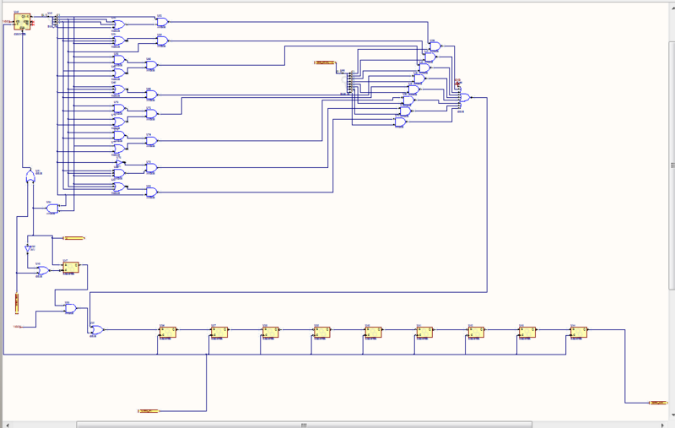
Task: Click the output port at bottom-right corner
Action: tap(656, 403)
